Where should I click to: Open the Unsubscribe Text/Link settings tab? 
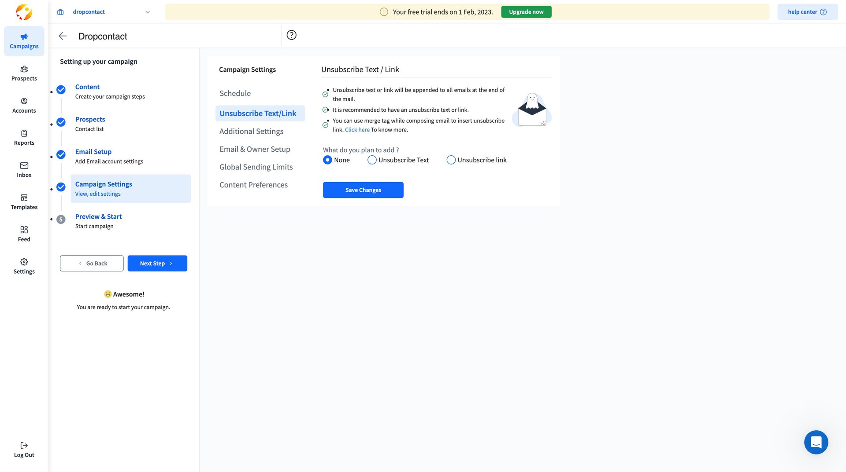260,113
